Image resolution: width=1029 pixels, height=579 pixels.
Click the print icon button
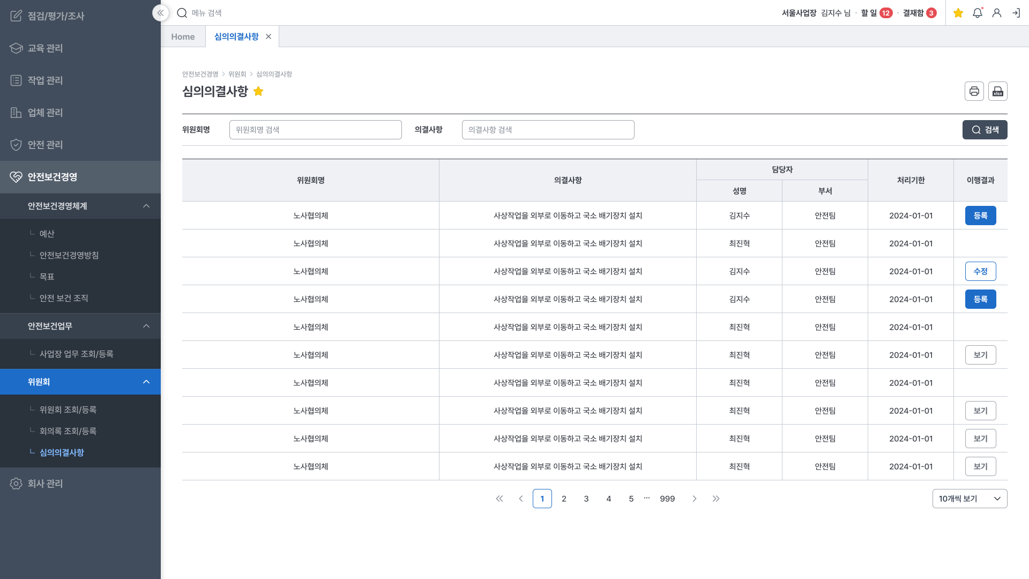click(x=974, y=91)
